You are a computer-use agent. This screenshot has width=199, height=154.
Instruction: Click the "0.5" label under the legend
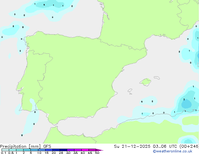(11, 153)
